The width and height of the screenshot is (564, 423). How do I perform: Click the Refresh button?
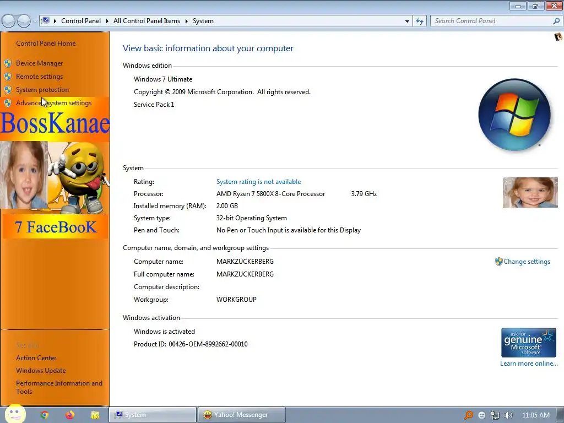pyautogui.click(x=419, y=21)
